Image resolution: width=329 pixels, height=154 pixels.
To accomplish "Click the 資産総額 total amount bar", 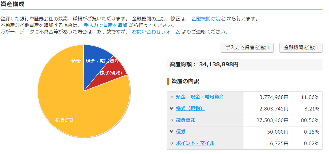I will tap(245, 64).
